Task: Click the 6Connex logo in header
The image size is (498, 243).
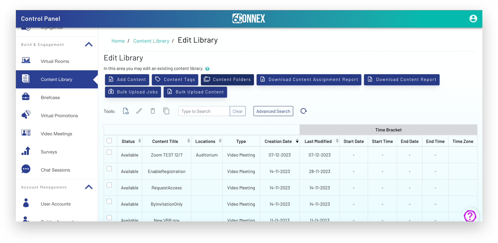Action: tap(249, 18)
